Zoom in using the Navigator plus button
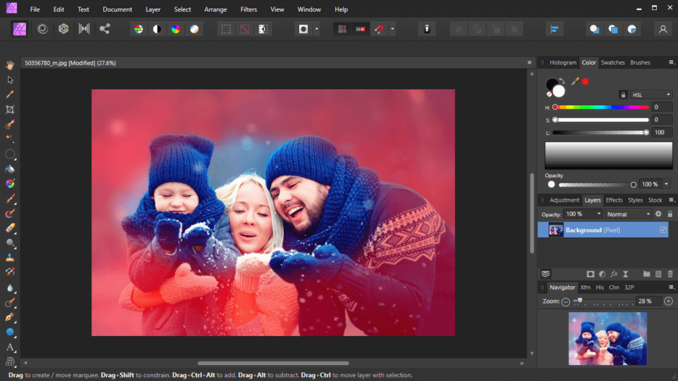678x381 pixels. (x=668, y=301)
